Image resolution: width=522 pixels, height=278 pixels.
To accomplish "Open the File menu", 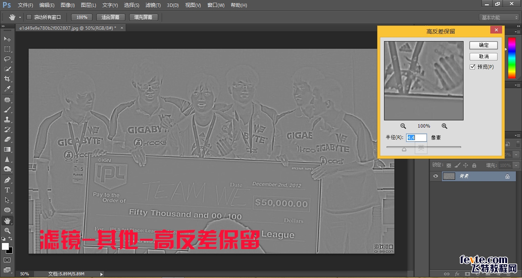I will point(26,5).
